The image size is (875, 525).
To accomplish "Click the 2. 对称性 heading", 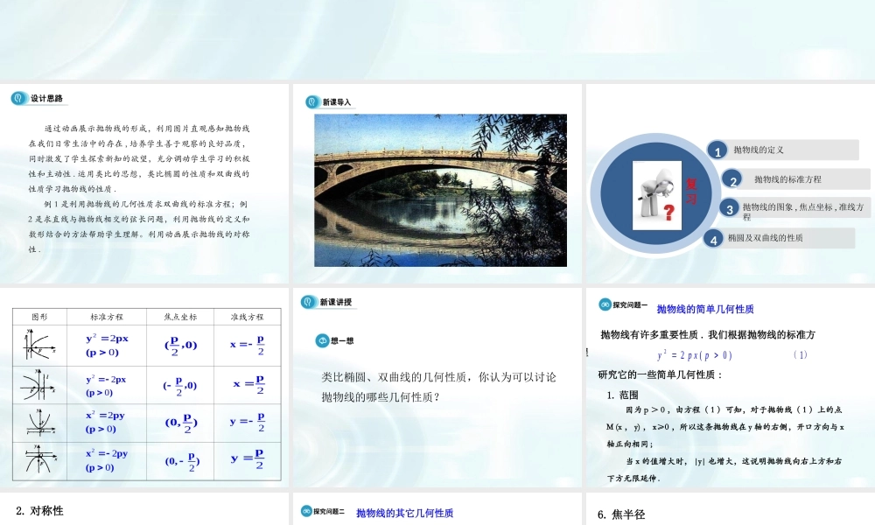I will point(39,510).
